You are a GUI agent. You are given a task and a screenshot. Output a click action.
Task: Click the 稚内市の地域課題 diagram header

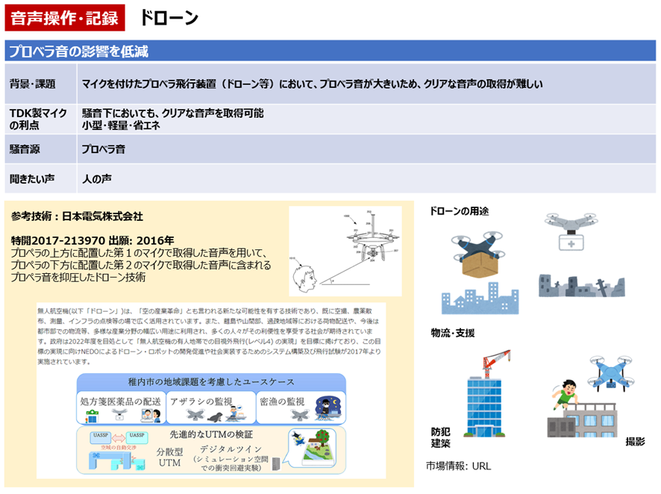point(211,381)
